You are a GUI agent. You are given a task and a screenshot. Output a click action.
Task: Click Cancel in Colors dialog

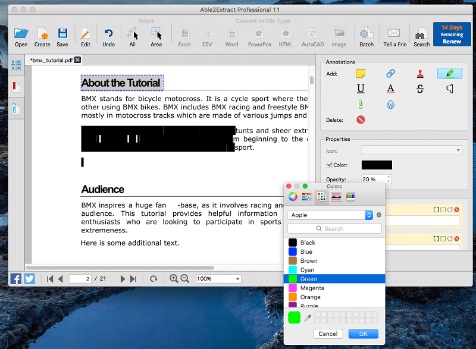328,334
